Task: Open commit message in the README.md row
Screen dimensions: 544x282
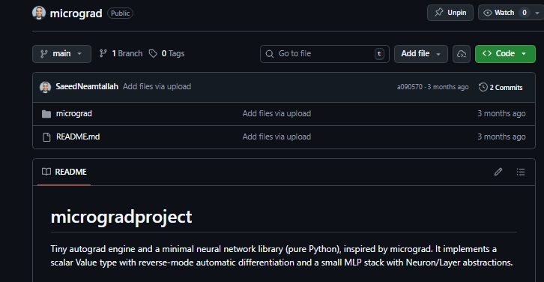Action: pyautogui.click(x=276, y=136)
